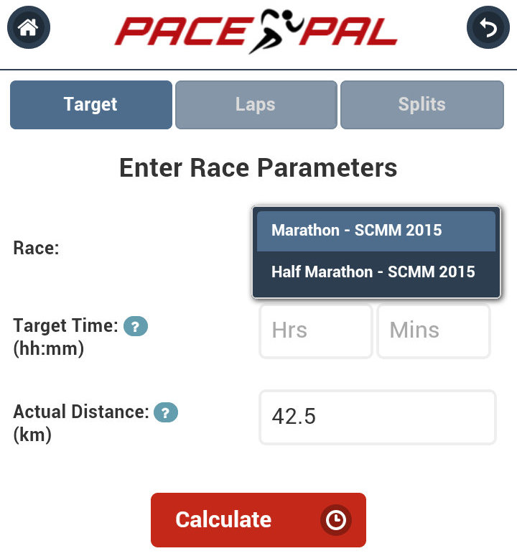Select the Actual Distance field showing 42.5
The height and width of the screenshot is (556, 517).
(377, 417)
